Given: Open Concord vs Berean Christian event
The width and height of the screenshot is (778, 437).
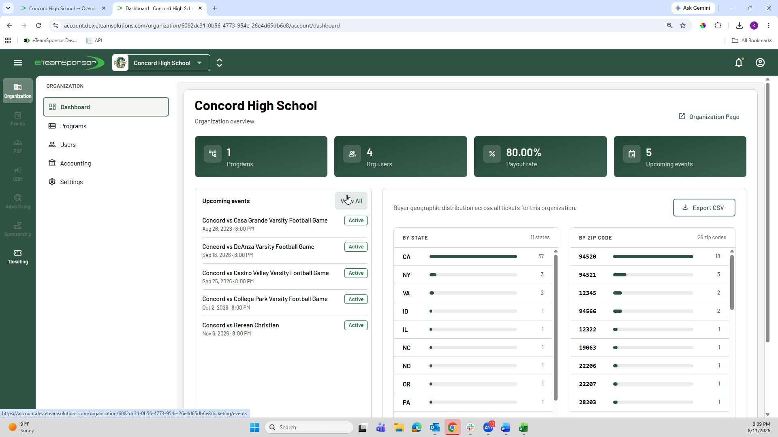Looking at the screenshot, I should coord(240,325).
